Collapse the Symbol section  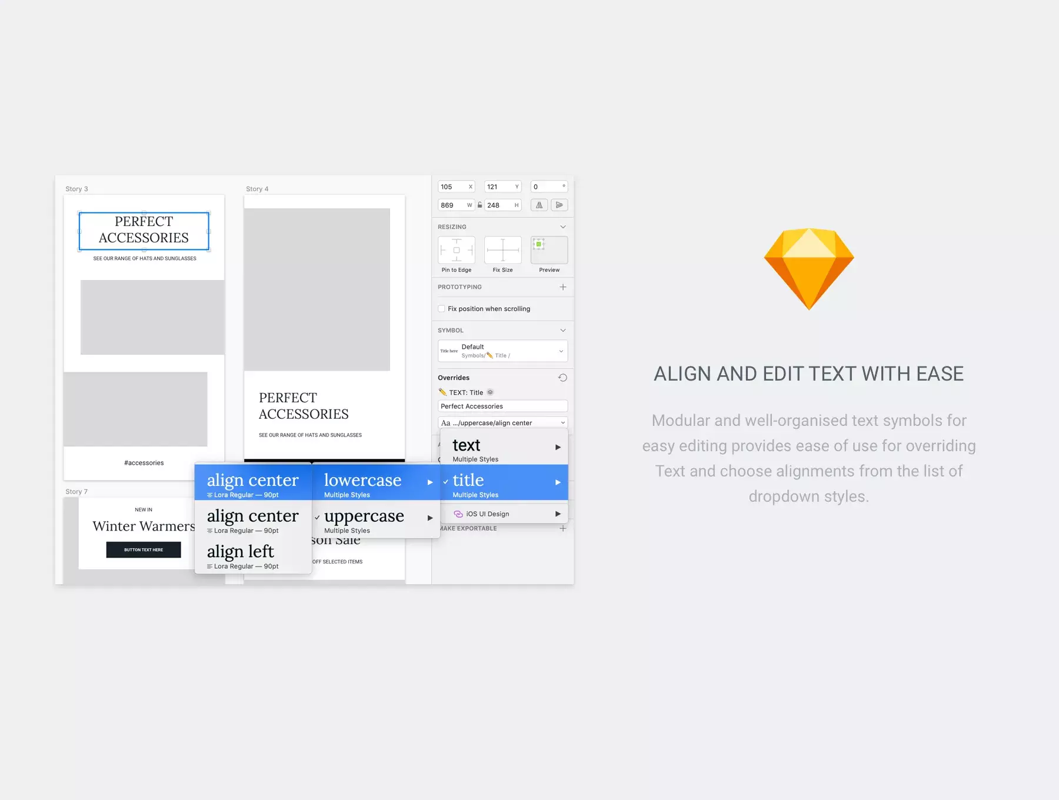[563, 331]
